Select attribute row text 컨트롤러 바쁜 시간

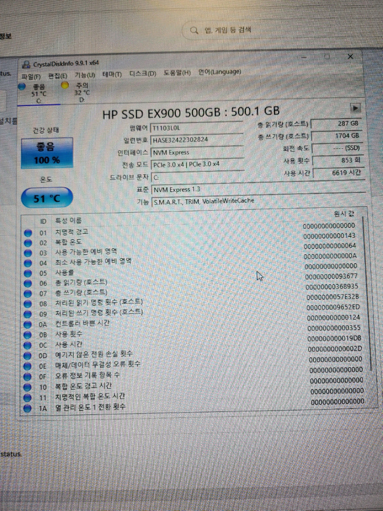coord(82,323)
